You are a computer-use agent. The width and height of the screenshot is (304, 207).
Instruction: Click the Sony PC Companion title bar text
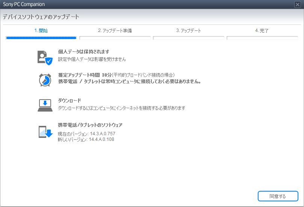click(x=24, y=4)
